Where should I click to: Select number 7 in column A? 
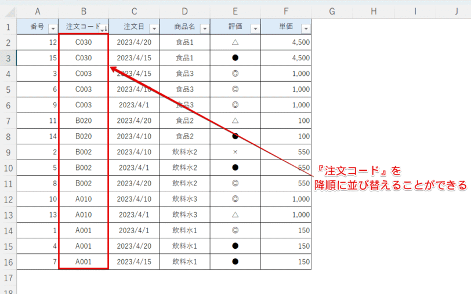tap(38, 262)
